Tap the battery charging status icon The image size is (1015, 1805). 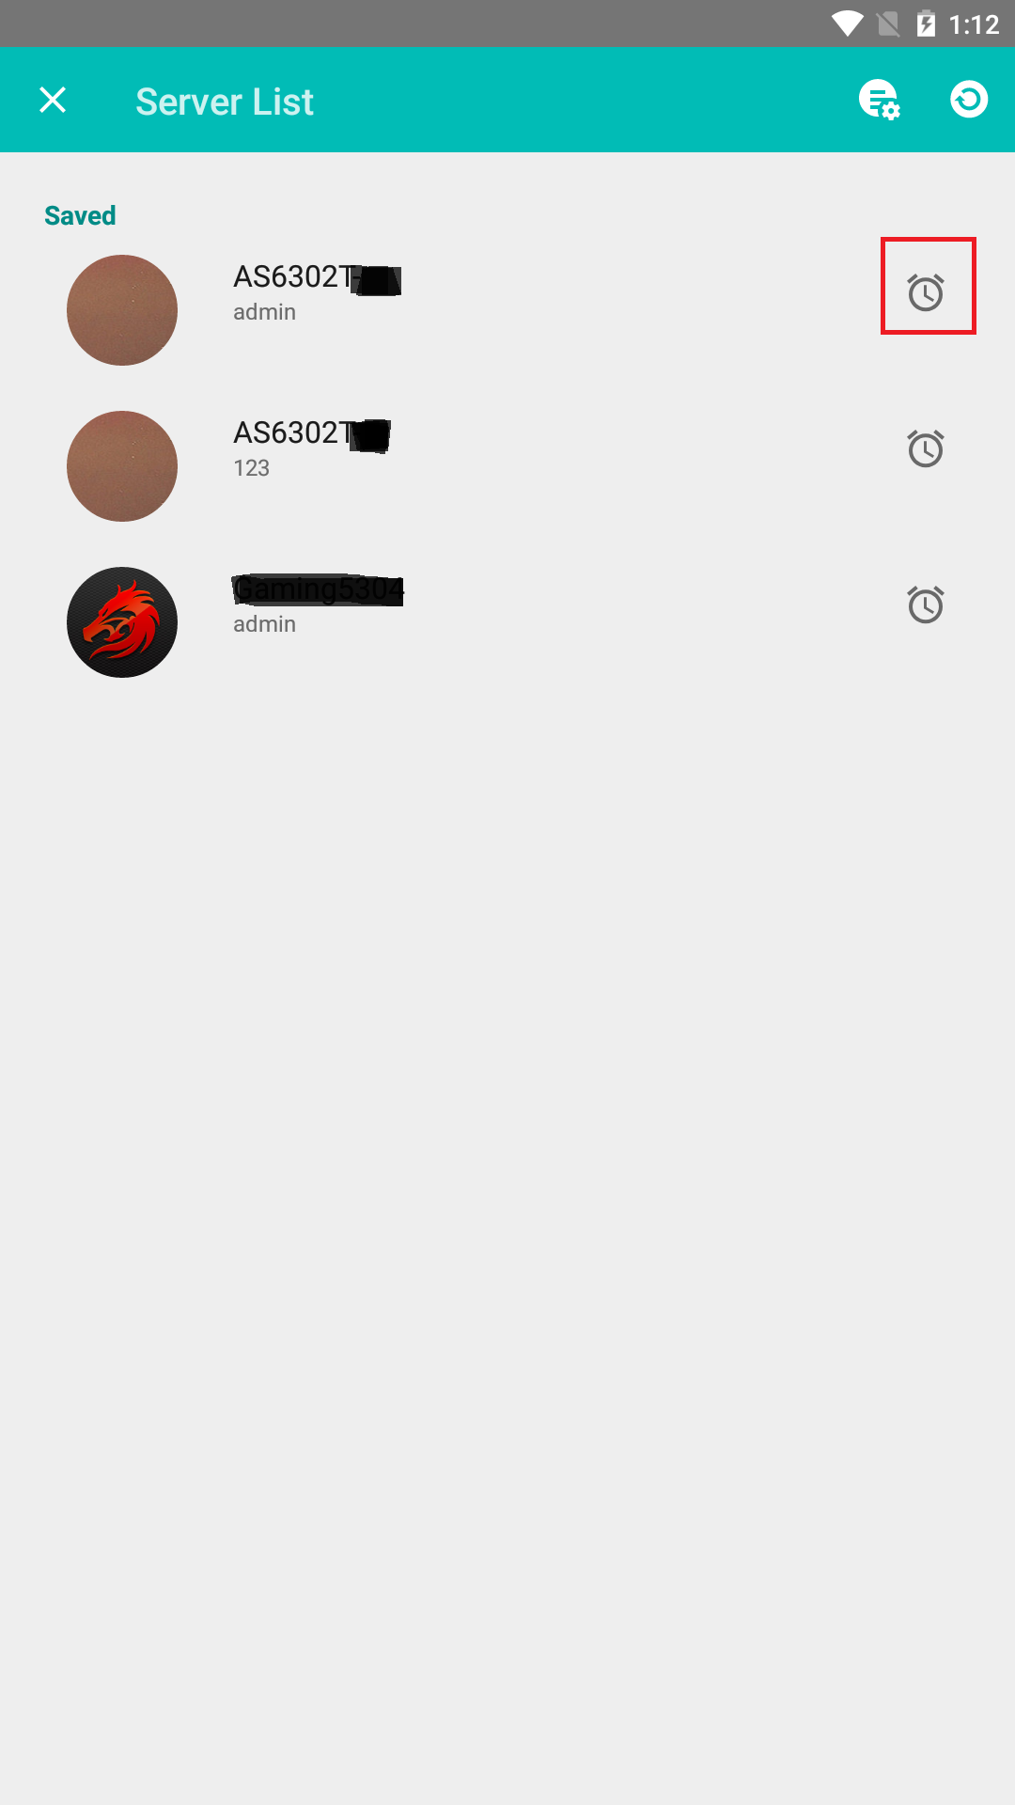coord(926,24)
